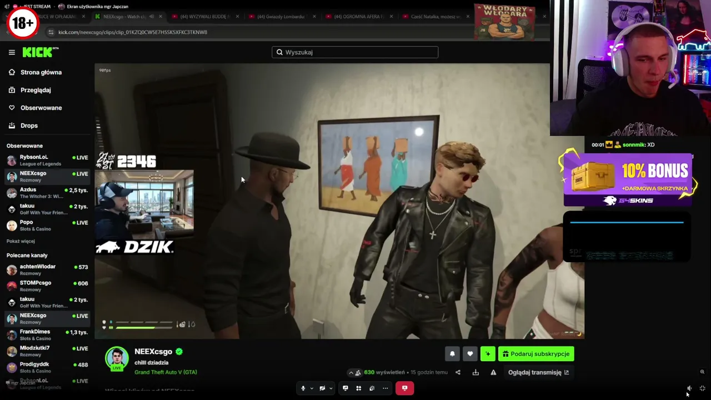Close the Gwiazdy Lombardu tab
Viewport: 711px width, 400px height.
pyautogui.click(x=314, y=17)
